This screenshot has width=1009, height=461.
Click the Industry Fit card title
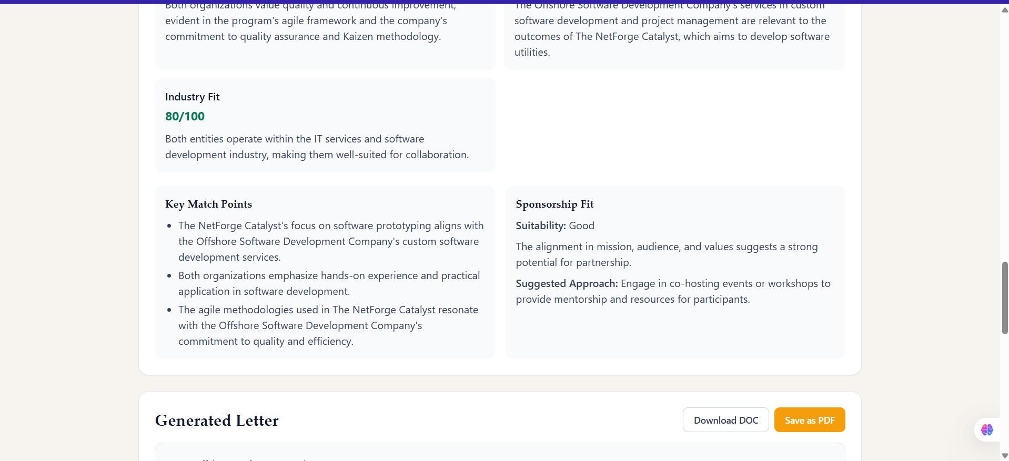click(x=192, y=97)
